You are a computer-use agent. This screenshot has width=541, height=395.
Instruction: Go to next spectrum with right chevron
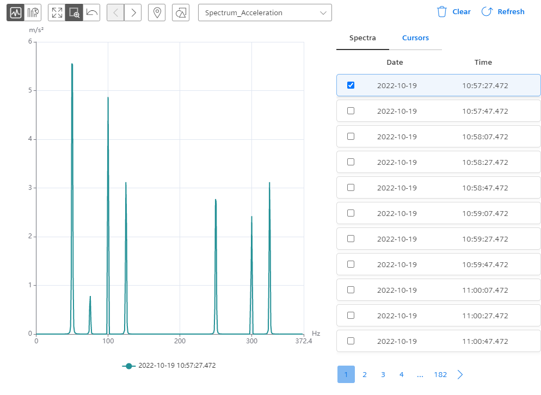(x=133, y=13)
